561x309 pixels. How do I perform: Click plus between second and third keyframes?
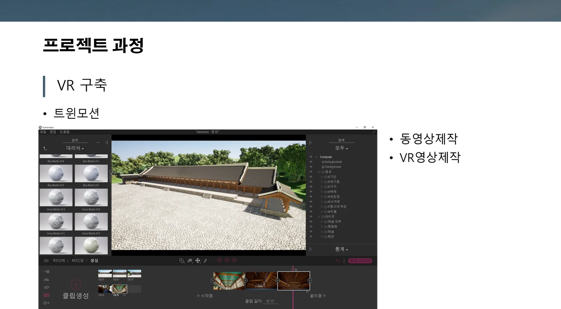click(x=277, y=280)
